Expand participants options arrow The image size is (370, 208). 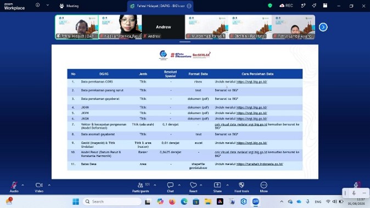tap(155, 185)
